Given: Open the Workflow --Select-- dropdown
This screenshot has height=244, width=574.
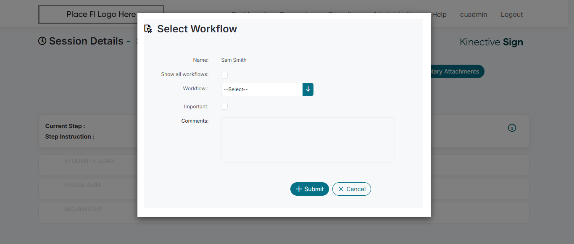Looking at the screenshot, I should pyautogui.click(x=262, y=89).
